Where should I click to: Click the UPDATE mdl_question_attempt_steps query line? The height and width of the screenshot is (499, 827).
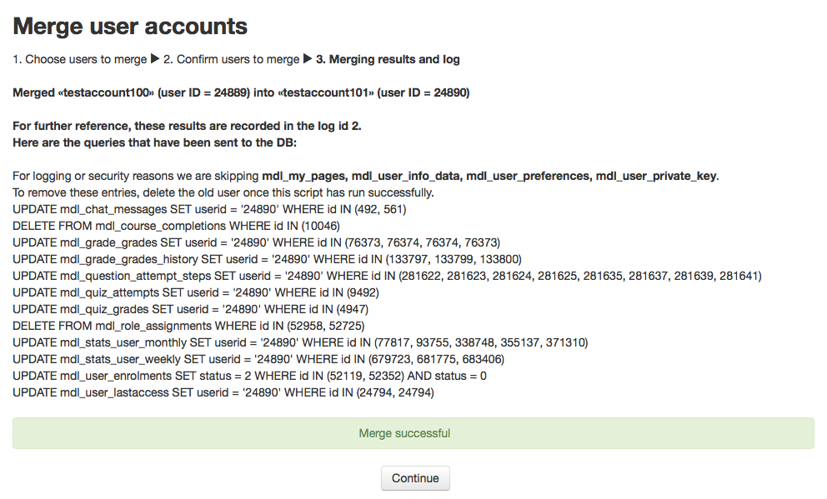pos(387,276)
